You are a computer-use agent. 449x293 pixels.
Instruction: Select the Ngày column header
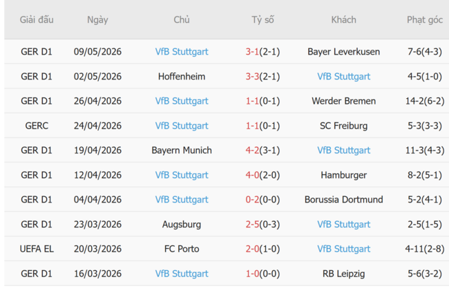point(97,20)
